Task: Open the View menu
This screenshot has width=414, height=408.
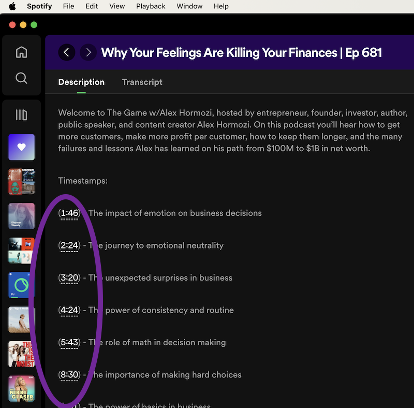Action: (117, 6)
